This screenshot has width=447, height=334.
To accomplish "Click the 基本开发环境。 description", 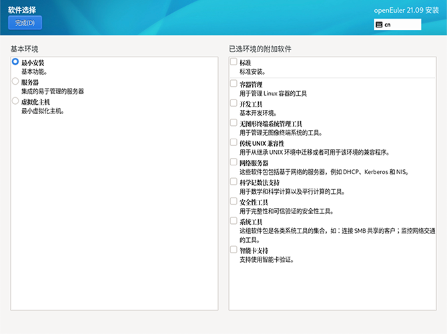I will click(258, 113).
